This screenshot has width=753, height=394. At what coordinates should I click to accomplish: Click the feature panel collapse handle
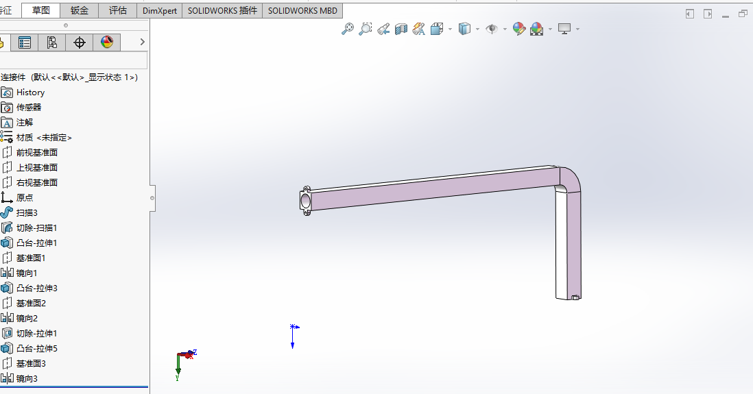tap(152, 198)
